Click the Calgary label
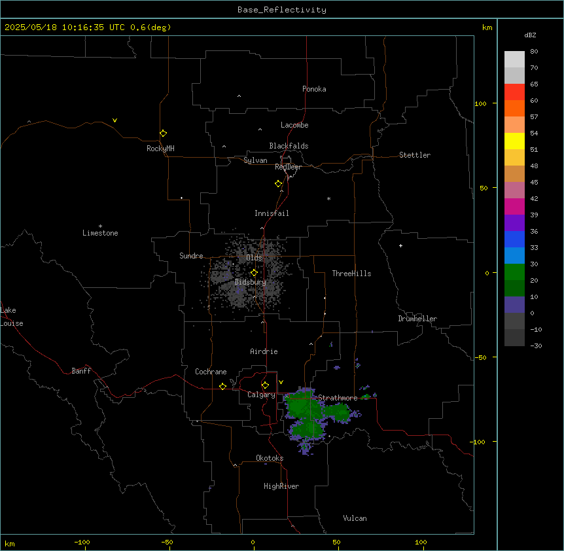 (x=261, y=395)
